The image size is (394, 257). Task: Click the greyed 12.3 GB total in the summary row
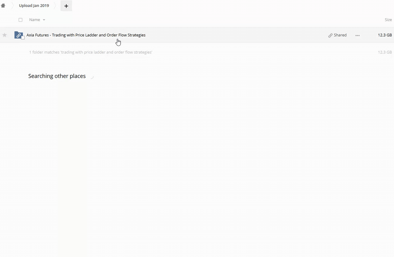click(385, 52)
